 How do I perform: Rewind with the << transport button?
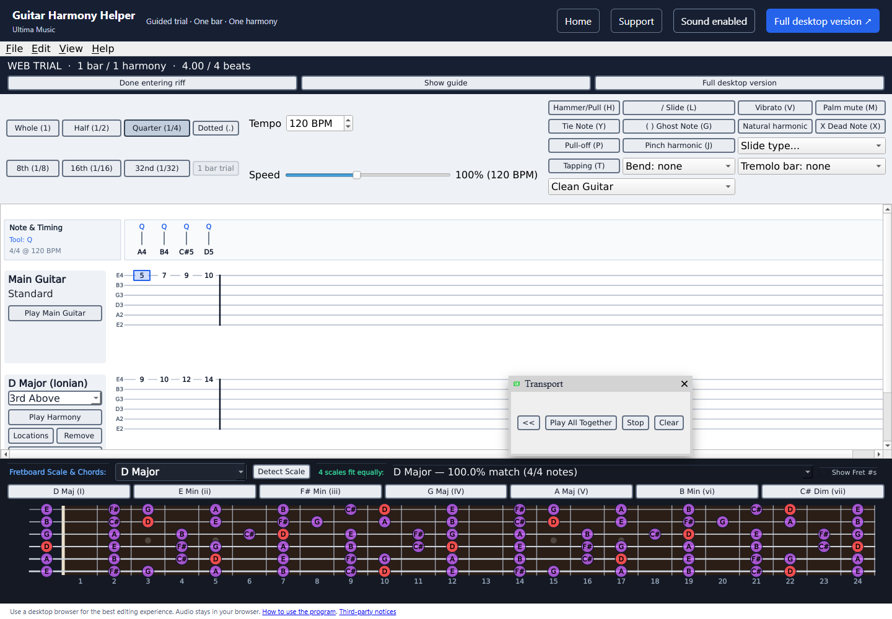click(x=528, y=423)
